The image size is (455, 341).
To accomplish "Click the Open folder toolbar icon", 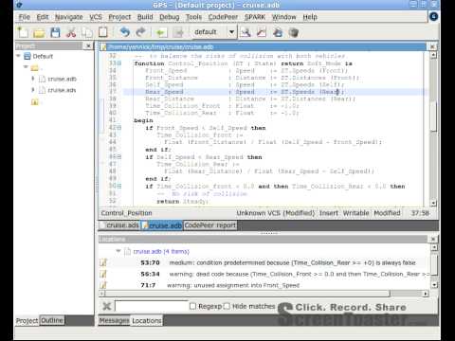I will (39, 32).
